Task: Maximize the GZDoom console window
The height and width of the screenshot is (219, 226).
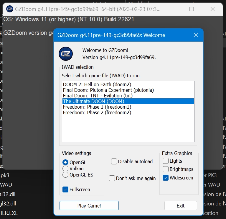Action: 192,9
